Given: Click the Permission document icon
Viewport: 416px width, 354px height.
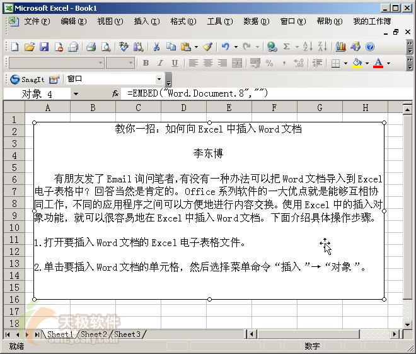Looking at the screenshot, I should point(59,47).
